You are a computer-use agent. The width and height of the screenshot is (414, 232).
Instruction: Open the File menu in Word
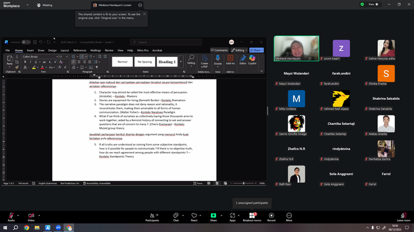pyautogui.click(x=8, y=50)
